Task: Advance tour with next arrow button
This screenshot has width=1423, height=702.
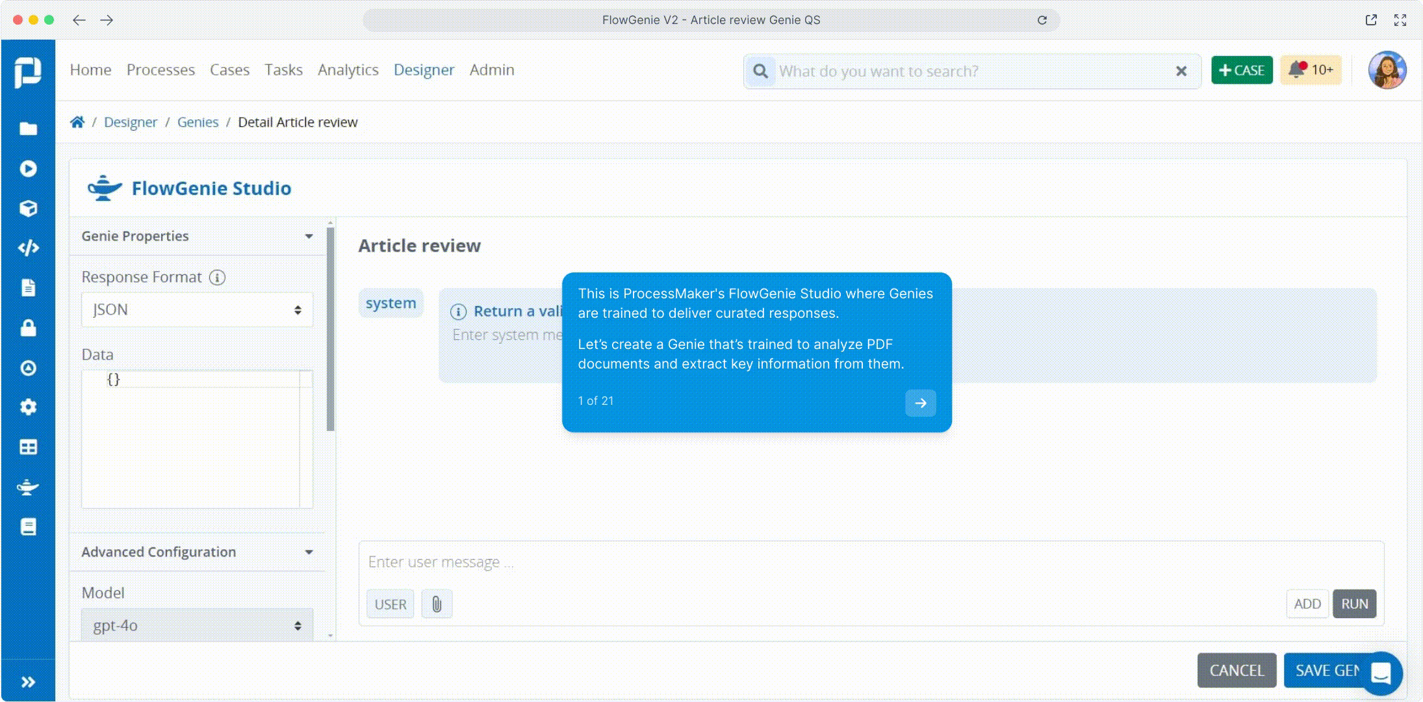Action: click(x=921, y=403)
